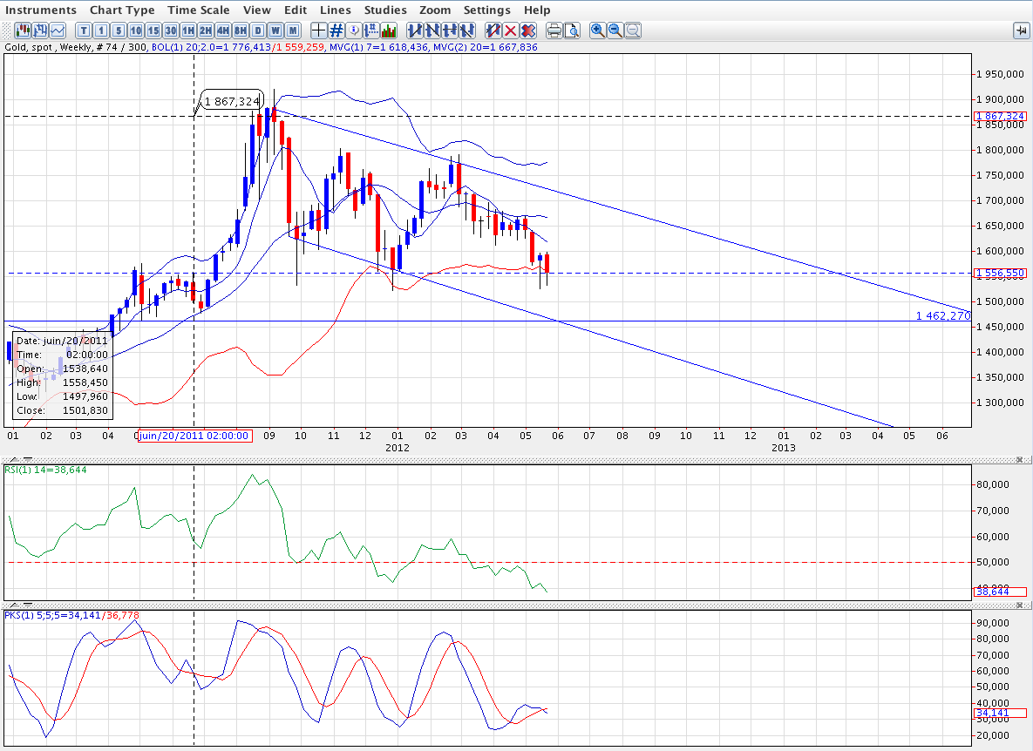1033x751 pixels.
Task: Open the Instruments menu
Action: click(41, 10)
